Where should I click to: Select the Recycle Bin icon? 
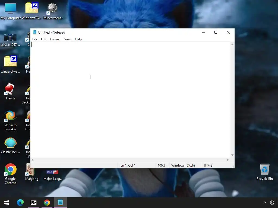tap(264, 172)
